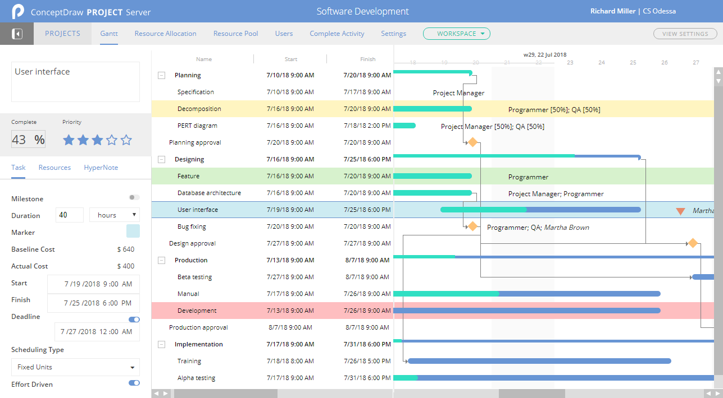This screenshot has height=398, width=723.
Task: Click the Complete percentage field
Action: click(x=28, y=140)
